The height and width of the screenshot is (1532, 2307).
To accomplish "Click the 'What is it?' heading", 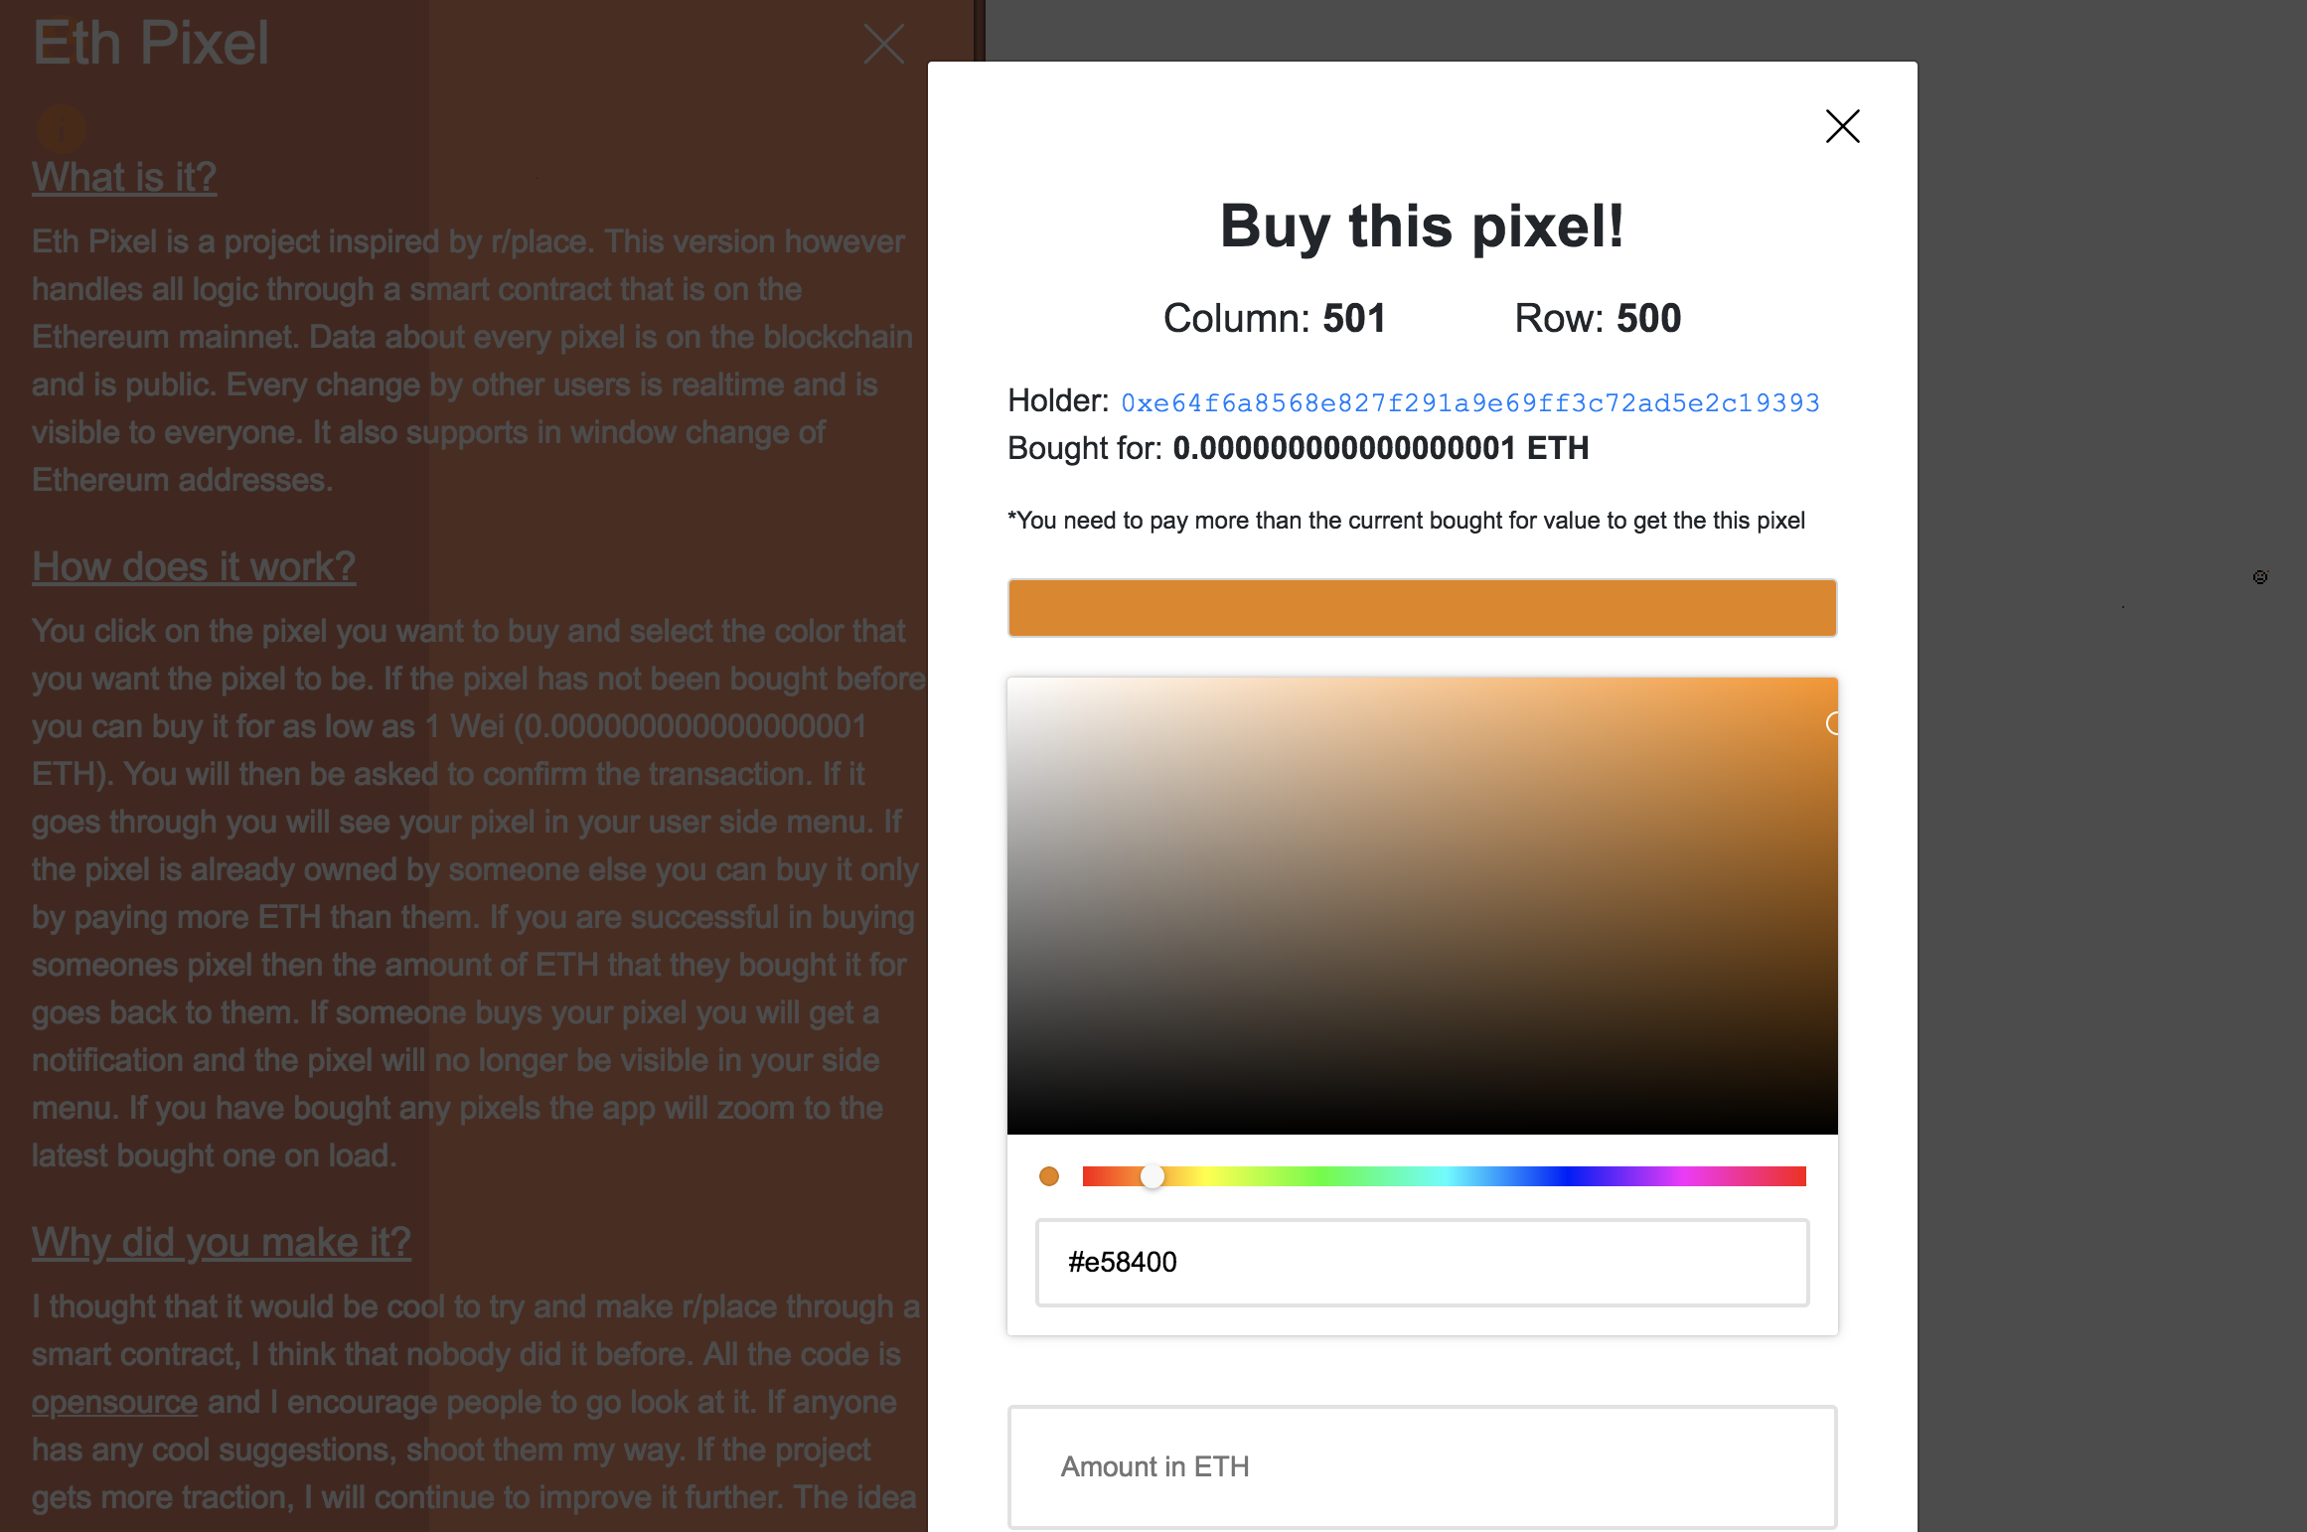I will click(x=124, y=177).
